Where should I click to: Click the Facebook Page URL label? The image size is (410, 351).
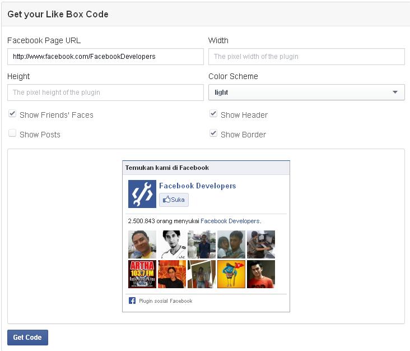(x=44, y=40)
